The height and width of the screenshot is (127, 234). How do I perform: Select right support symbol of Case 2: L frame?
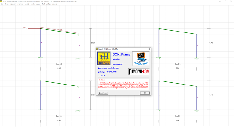197,57
